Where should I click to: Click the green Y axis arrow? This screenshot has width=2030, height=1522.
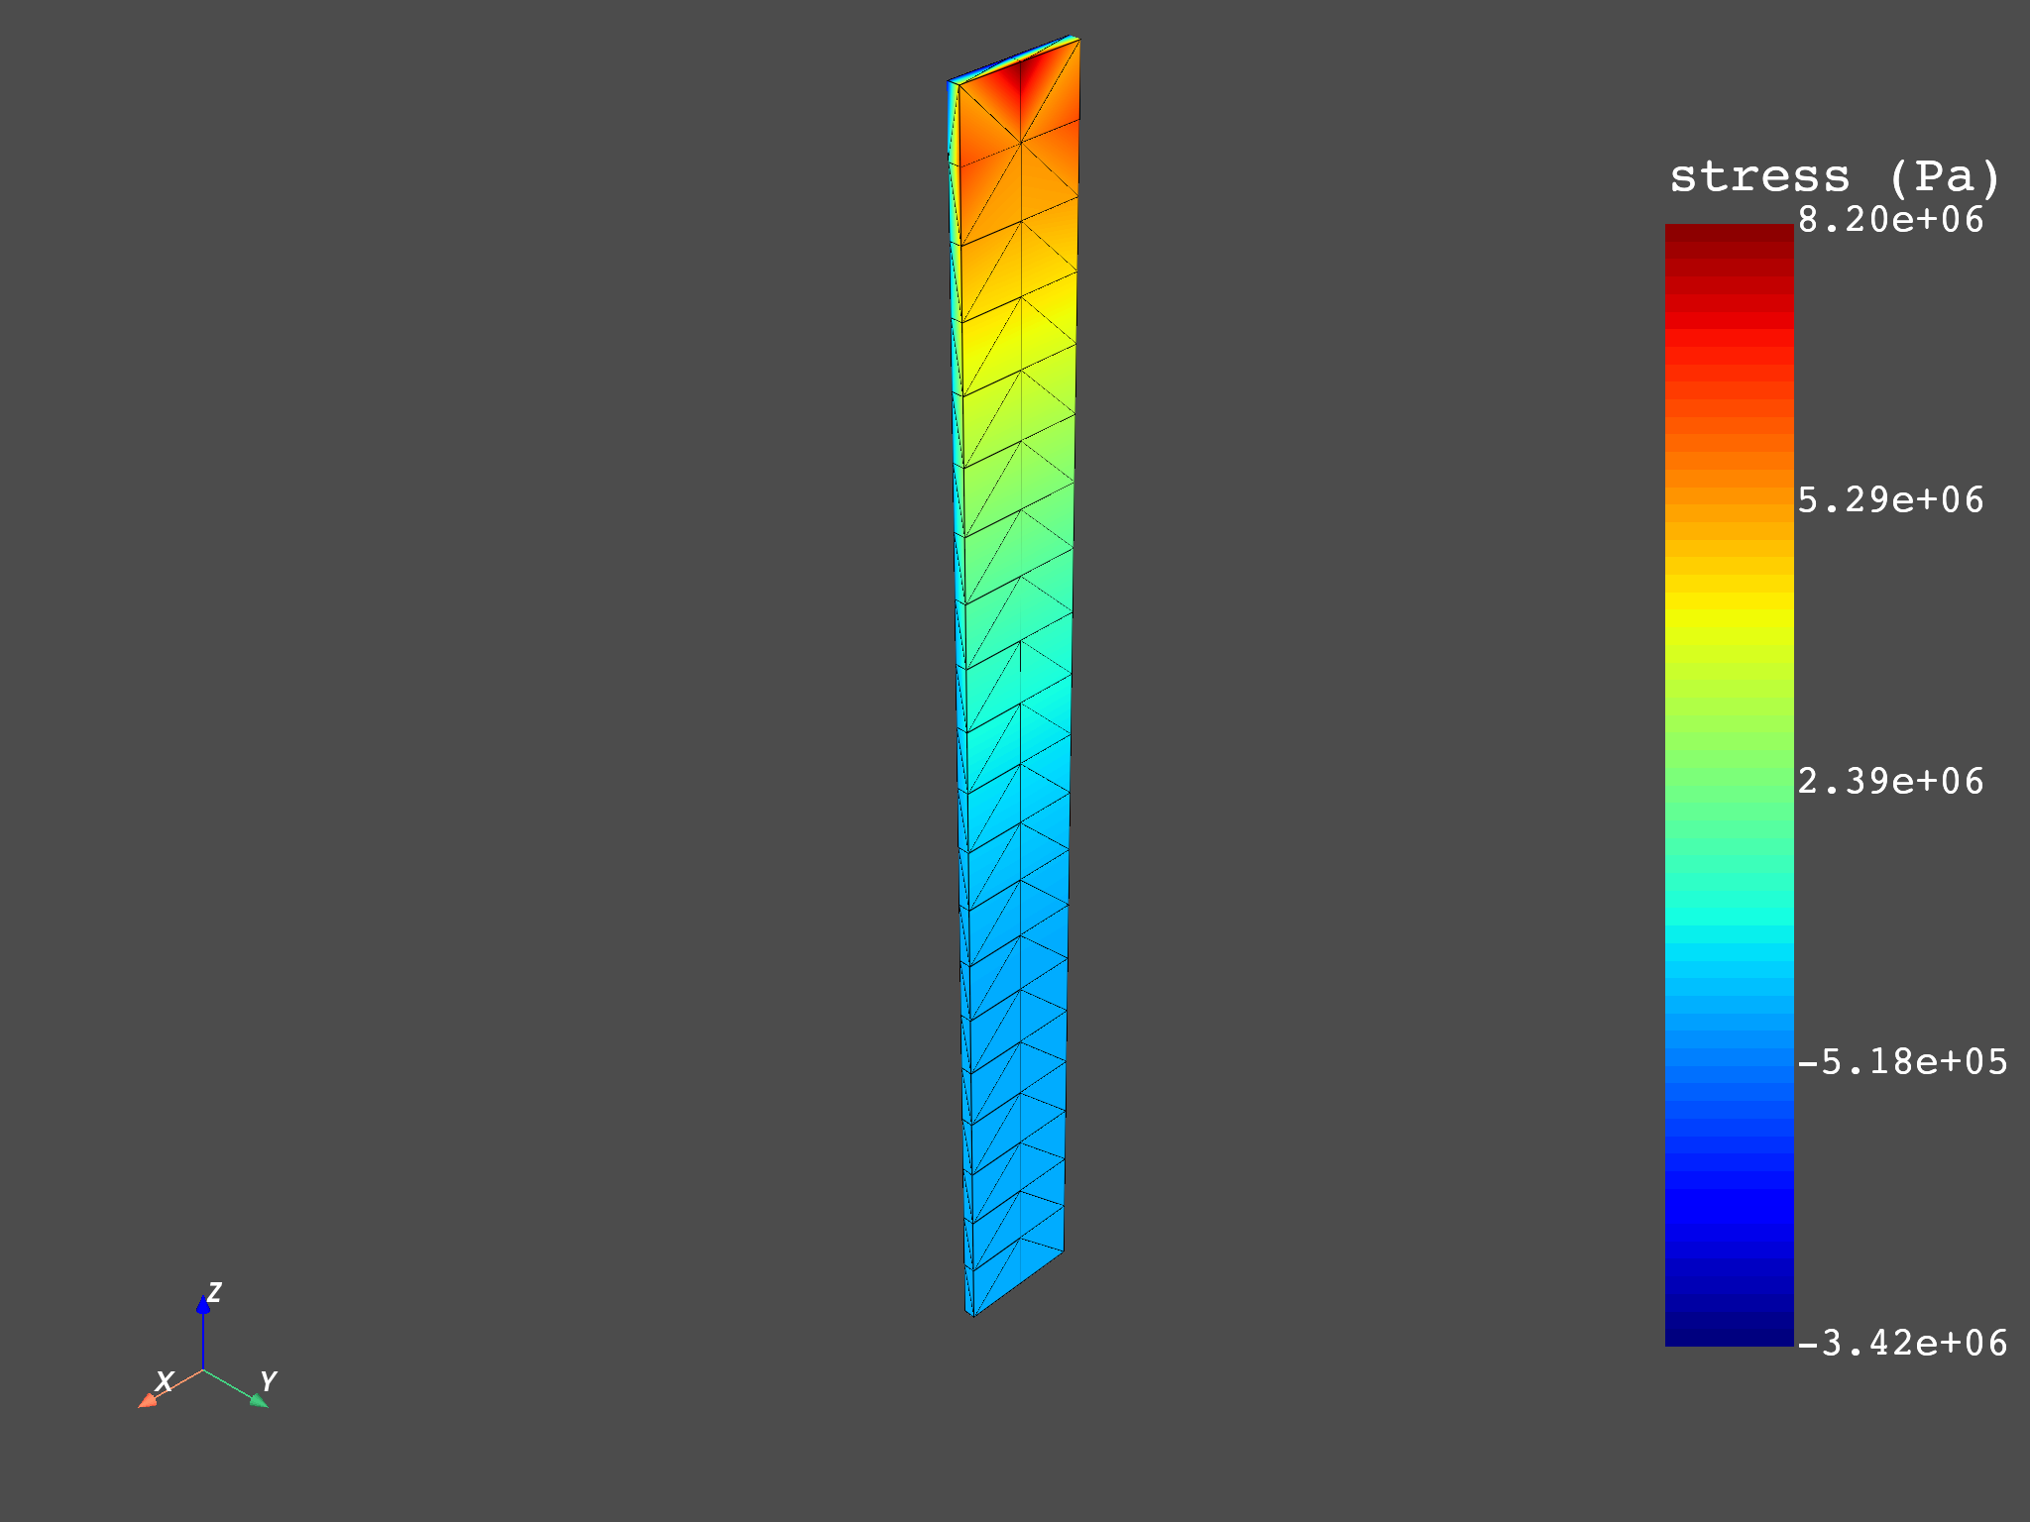pos(237,1388)
